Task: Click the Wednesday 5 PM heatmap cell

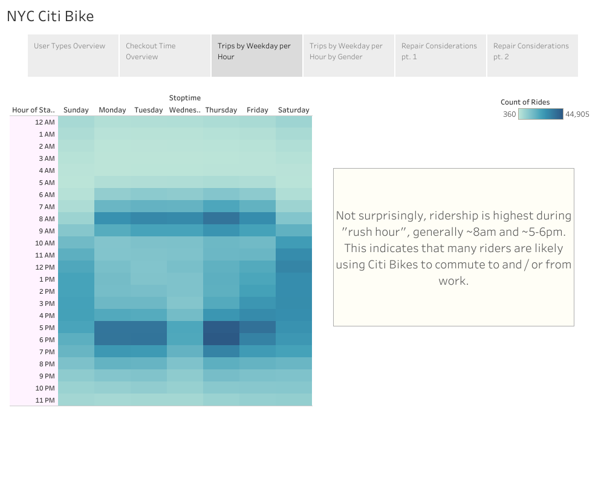Action: pyautogui.click(x=185, y=328)
